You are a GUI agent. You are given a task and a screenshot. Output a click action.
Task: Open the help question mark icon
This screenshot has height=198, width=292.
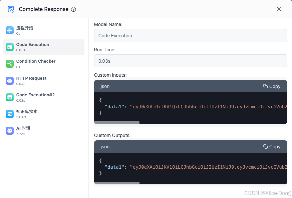(x=73, y=9)
